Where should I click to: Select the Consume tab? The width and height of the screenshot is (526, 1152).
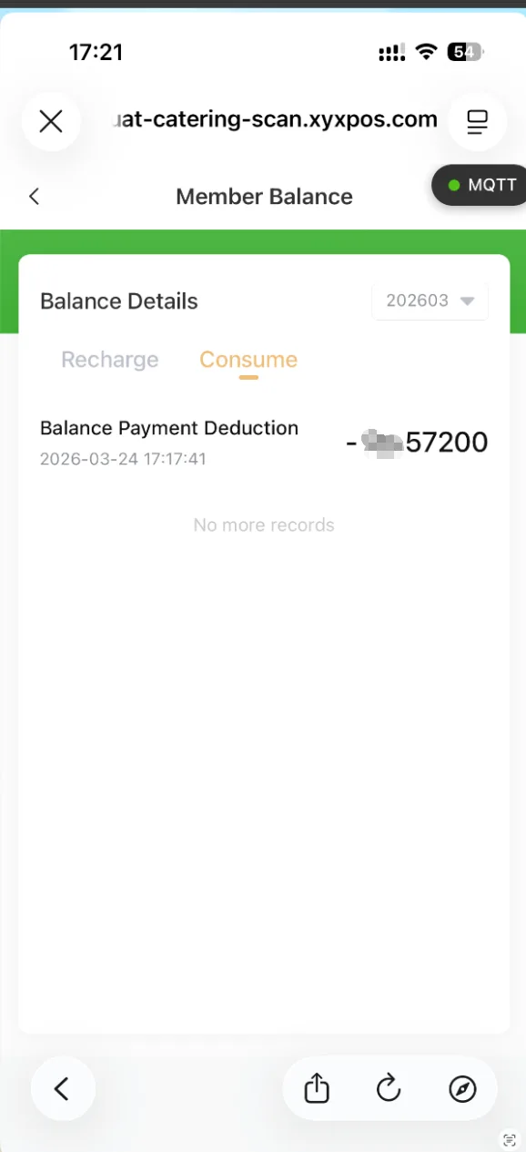(248, 360)
